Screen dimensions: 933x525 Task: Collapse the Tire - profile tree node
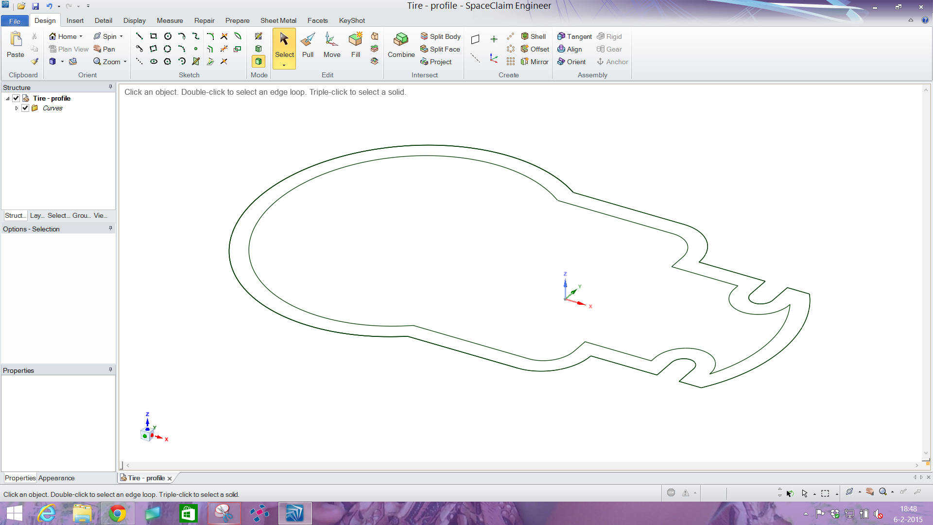8,98
